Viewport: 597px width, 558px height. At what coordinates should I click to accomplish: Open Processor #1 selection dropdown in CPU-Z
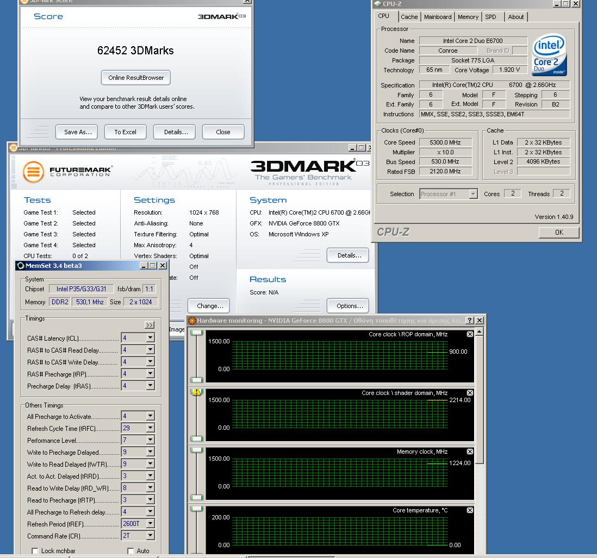pos(473,194)
